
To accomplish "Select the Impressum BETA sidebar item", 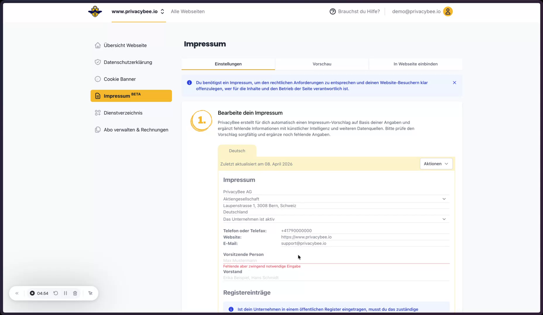I will pyautogui.click(x=131, y=96).
